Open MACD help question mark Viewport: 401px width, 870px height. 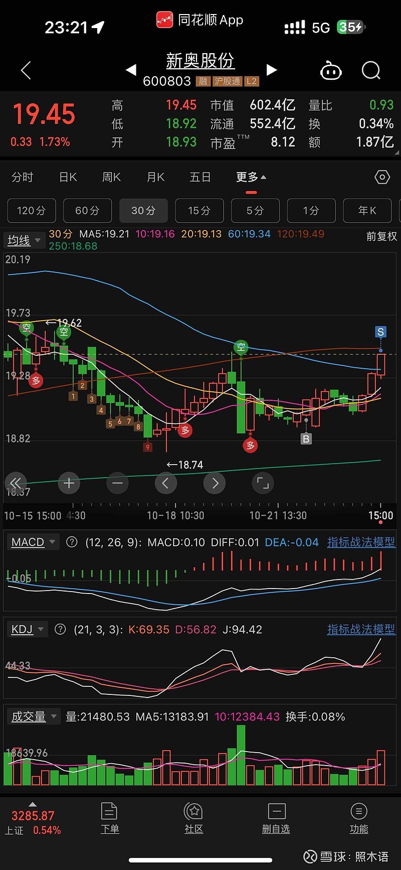(x=72, y=542)
